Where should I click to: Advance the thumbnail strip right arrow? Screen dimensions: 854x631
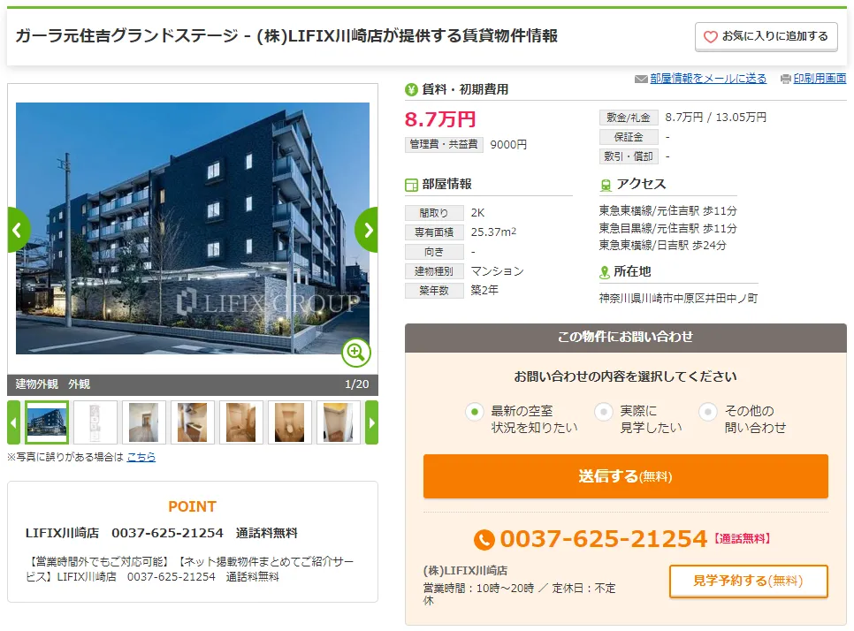pyautogui.click(x=371, y=422)
